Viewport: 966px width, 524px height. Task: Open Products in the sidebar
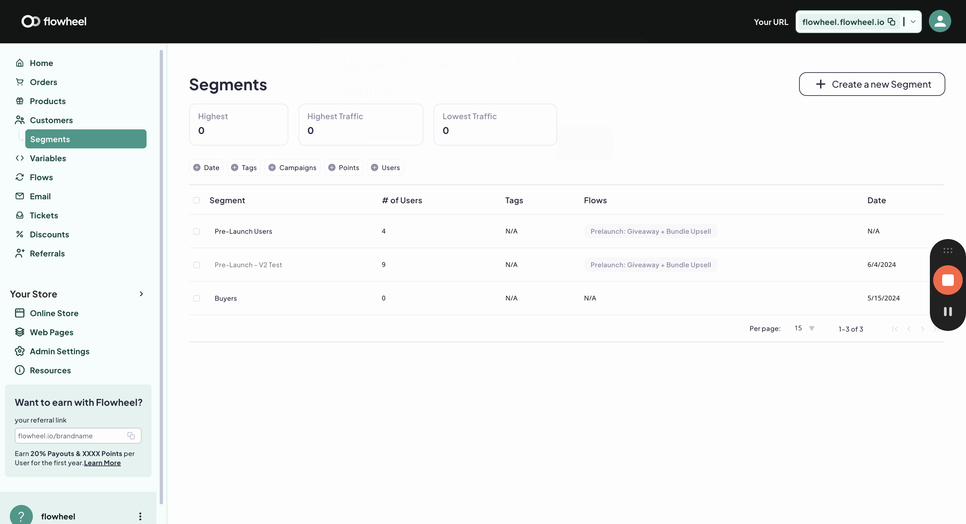pyautogui.click(x=48, y=101)
